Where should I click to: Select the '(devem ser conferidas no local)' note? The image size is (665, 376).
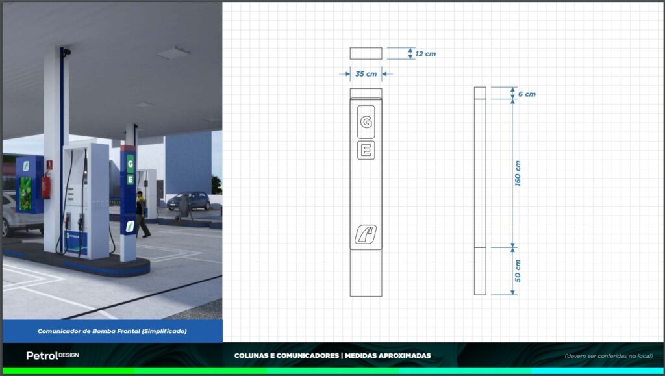point(608,356)
